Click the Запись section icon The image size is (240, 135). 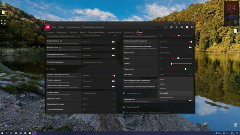point(47,69)
